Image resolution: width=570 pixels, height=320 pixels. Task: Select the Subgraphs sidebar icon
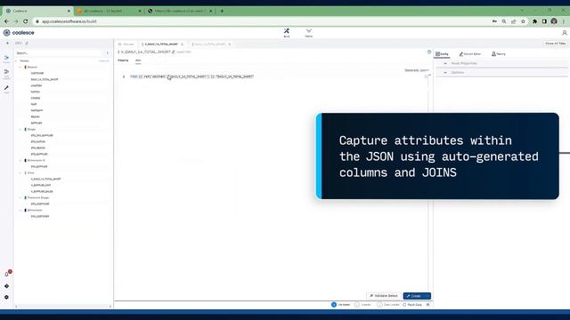tap(6, 73)
